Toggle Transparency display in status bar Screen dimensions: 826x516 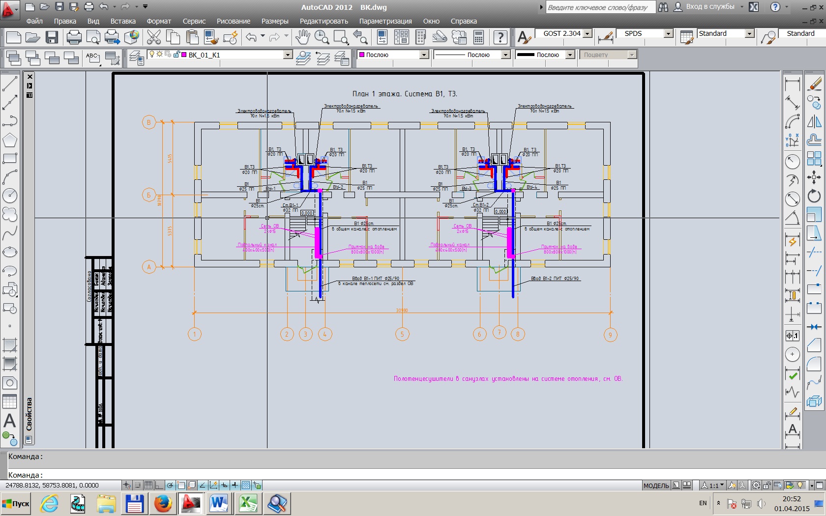point(246,485)
